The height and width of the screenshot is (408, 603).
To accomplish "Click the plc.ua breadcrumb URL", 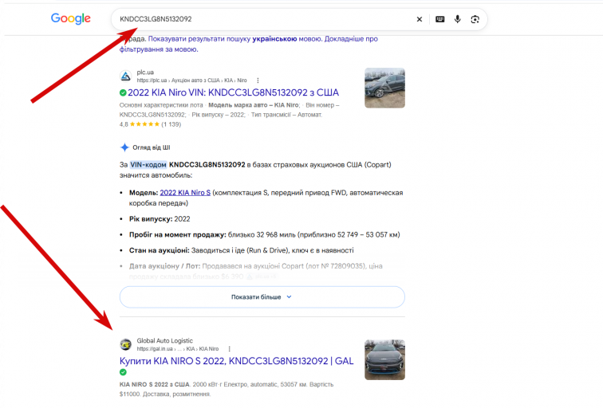I will point(192,80).
